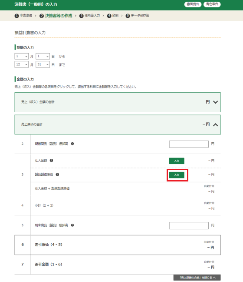Click the 「売上原価の合計」を閉じる button

tap(197, 278)
